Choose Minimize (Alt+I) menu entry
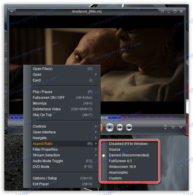 (65, 103)
